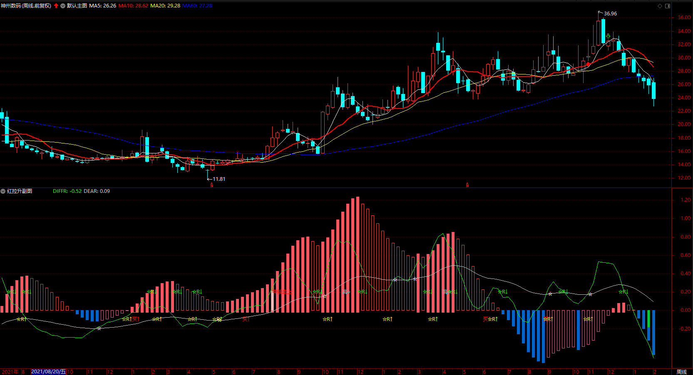Click the DIFFR: -0.52 value
Image resolution: width=693 pixels, height=375 pixels.
pos(67,191)
